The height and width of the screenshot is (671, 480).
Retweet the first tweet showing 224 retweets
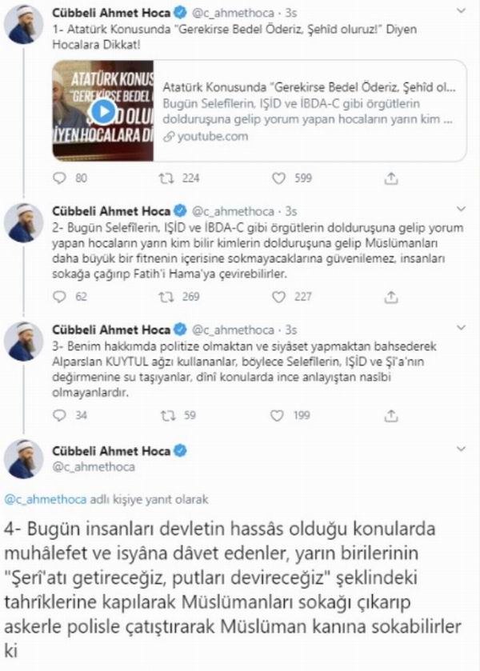click(x=166, y=178)
